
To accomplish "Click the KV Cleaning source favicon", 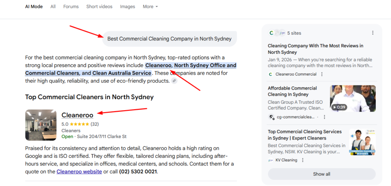I will pyautogui.click(x=271, y=160).
